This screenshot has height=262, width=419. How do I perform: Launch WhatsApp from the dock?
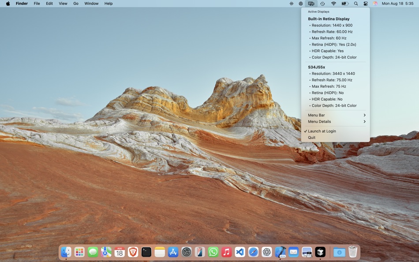tap(214, 252)
